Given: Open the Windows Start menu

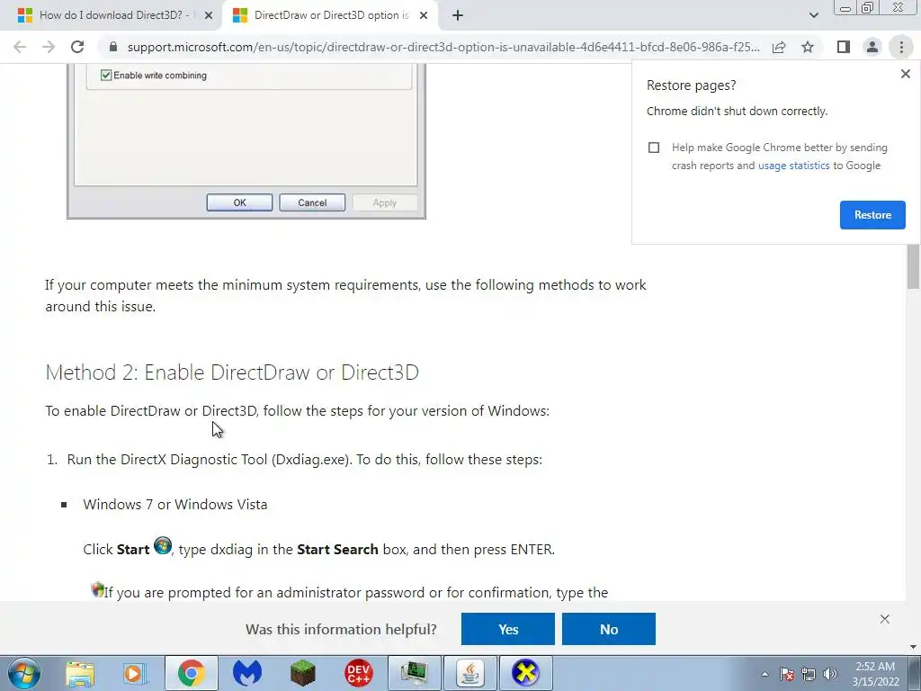Looking at the screenshot, I should 24,673.
